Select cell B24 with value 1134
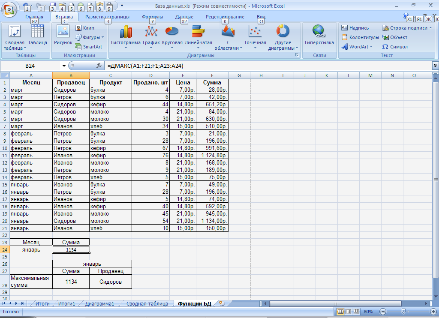Screen dimensions: 439x318 (x=71, y=250)
